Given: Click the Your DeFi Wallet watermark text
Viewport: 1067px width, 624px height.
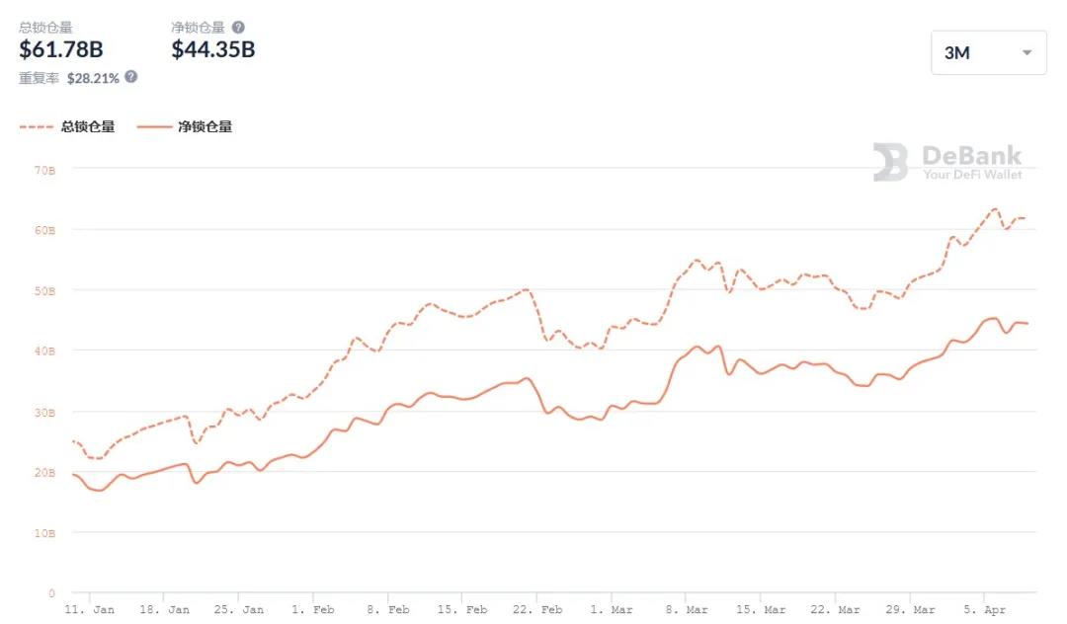Looking at the screenshot, I should [x=973, y=175].
